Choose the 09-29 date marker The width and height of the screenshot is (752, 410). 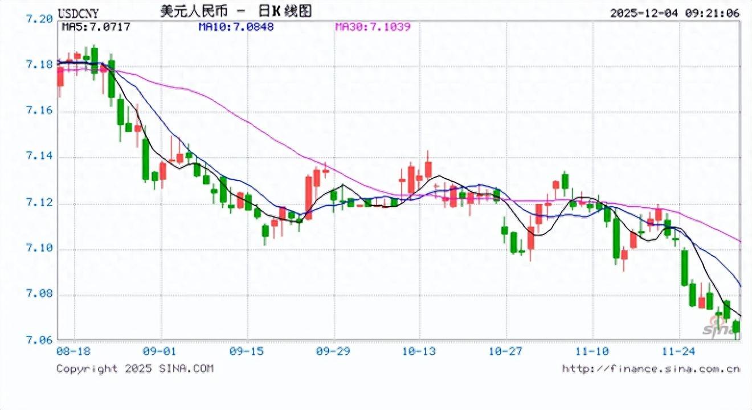click(x=333, y=351)
